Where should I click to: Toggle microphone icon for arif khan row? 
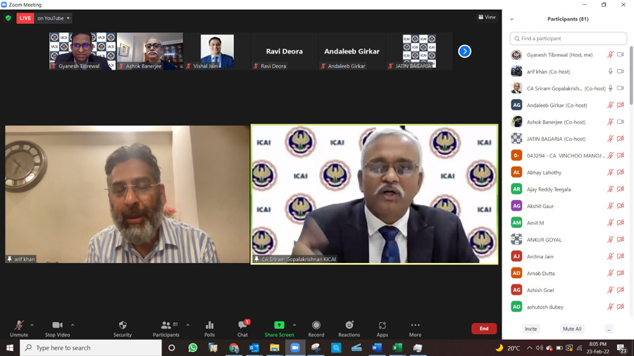(x=611, y=72)
